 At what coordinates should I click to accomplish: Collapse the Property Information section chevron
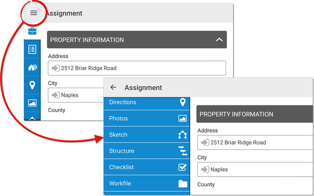(219, 40)
